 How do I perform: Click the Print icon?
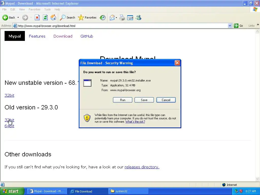tap(122, 18)
